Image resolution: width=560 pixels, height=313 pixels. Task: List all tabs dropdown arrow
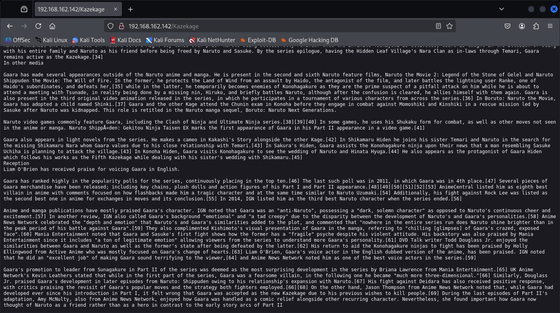tap(502, 9)
